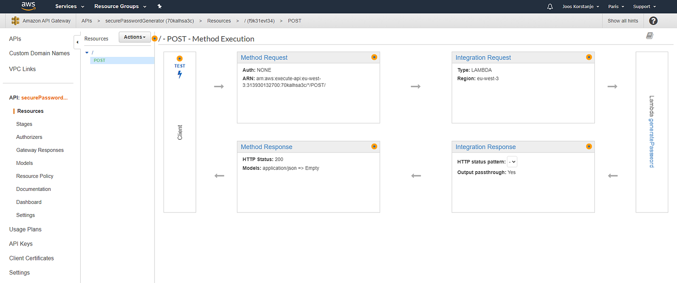Click the HTTP Status: 200 text
This screenshot has width=677, height=283.
pyautogui.click(x=263, y=159)
